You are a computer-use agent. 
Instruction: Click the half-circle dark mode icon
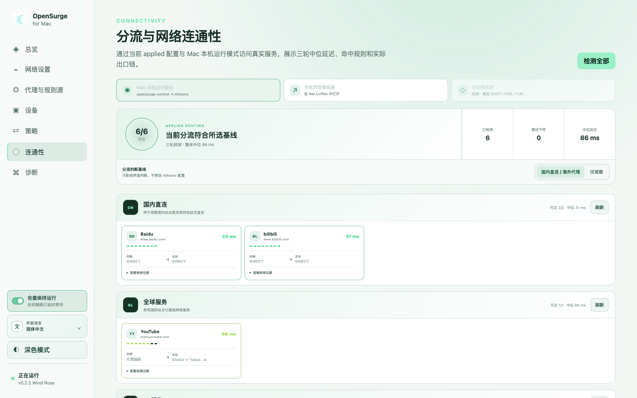[x=16, y=349]
